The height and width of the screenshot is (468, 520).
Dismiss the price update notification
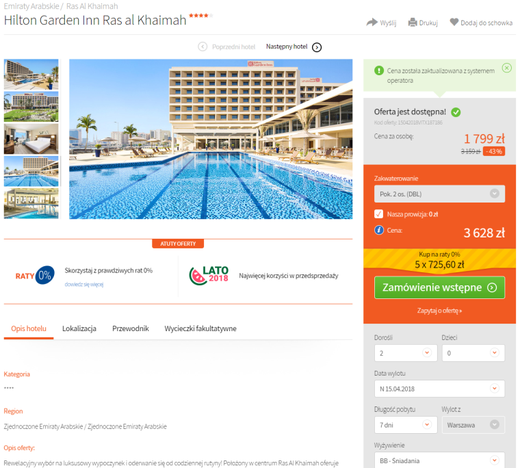(x=506, y=68)
